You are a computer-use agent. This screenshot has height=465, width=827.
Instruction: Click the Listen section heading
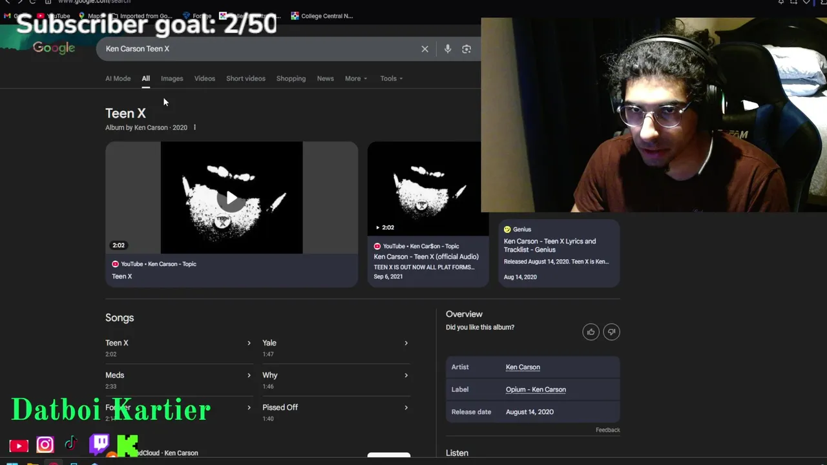[x=457, y=453]
